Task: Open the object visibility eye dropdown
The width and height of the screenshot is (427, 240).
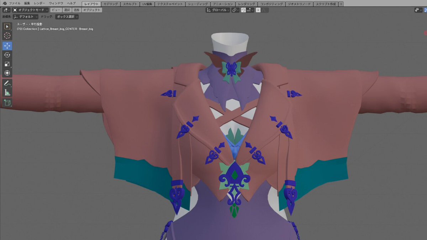Action: click(418, 10)
